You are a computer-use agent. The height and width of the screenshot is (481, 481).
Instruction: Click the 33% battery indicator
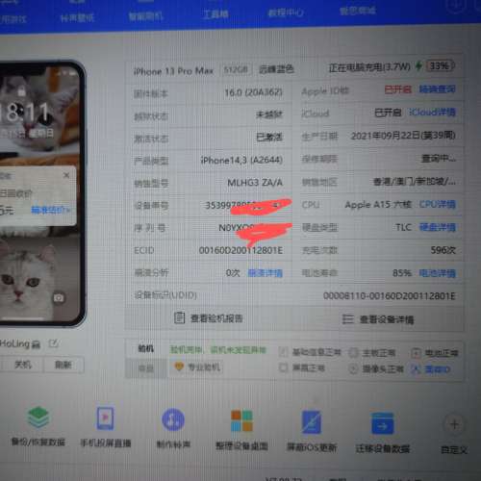click(x=440, y=65)
